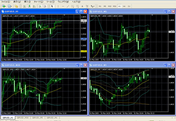This screenshot has height=121, width=176.
Task: Select the vertical line drawing tool
Action: coord(58,6)
